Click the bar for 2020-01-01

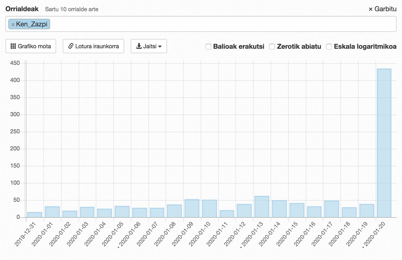52,212
